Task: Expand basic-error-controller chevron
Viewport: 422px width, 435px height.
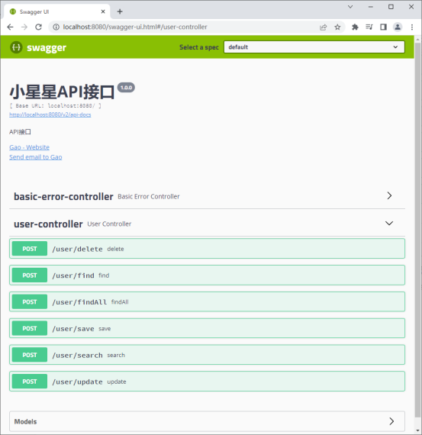Action: point(389,196)
